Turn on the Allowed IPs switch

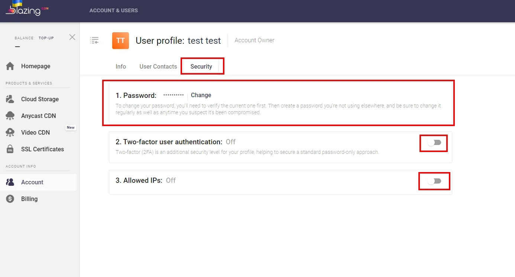pos(434,181)
